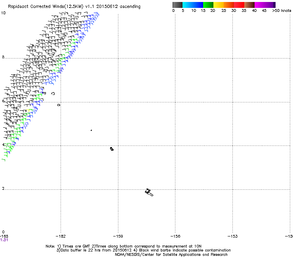Click the '6' latitude axis label
This screenshot has height=257, width=293.
pyautogui.click(x=3, y=101)
